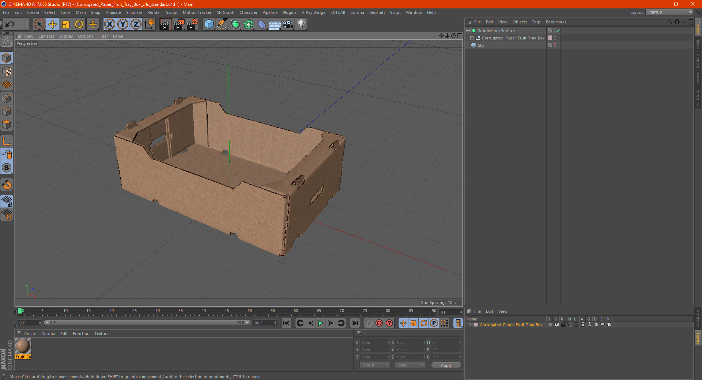702x380 pixels.
Task: Enable the Axis mode tool
Action: pyautogui.click(x=7, y=141)
